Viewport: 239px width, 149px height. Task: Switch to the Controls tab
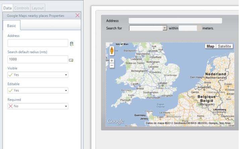point(22,8)
